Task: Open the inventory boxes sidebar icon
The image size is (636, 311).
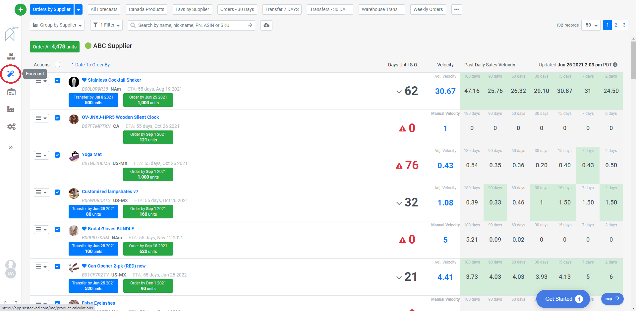Action: pos(11,56)
